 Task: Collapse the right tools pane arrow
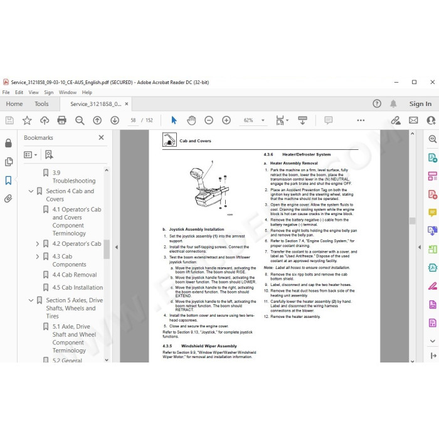tap(420, 247)
